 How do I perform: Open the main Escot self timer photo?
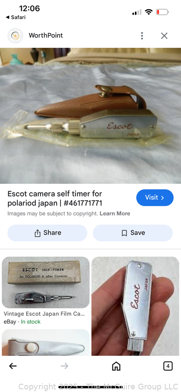pos(90,116)
